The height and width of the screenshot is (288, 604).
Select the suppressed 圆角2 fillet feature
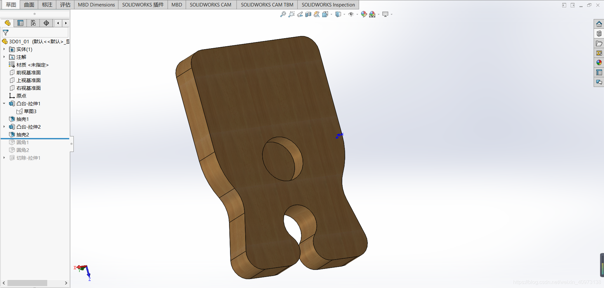(19, 150)
